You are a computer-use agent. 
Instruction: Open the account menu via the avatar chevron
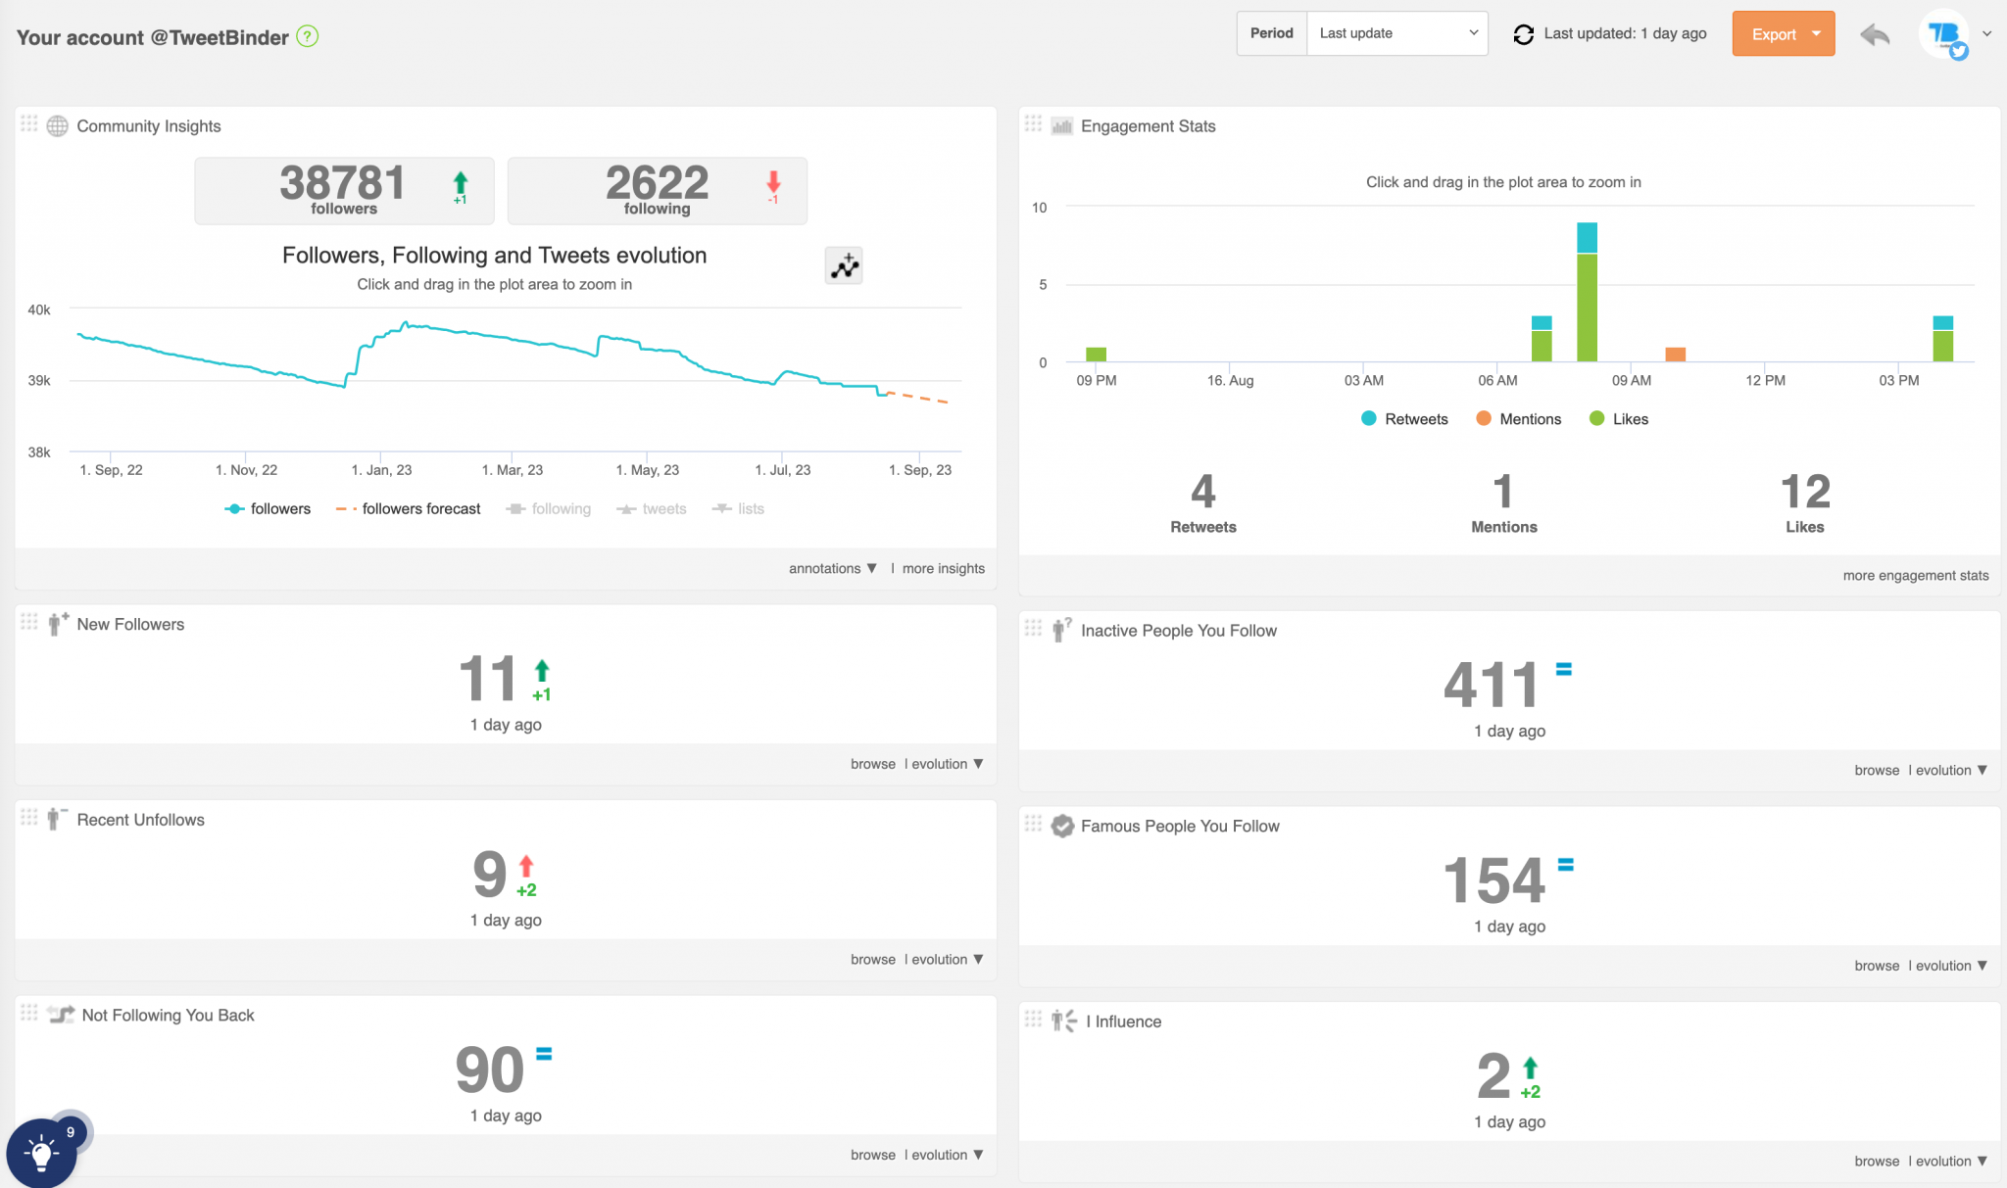(1987, 33)
